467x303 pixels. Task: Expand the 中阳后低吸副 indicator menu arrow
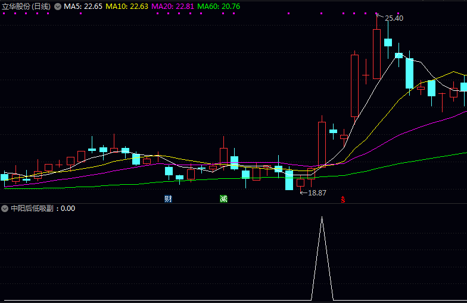(5, 209)
